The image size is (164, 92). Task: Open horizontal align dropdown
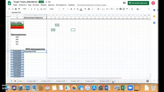pyautogui.click(x=99, y=9)
